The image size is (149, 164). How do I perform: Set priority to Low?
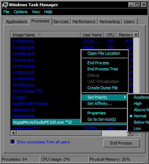click(x=137, y=128)
